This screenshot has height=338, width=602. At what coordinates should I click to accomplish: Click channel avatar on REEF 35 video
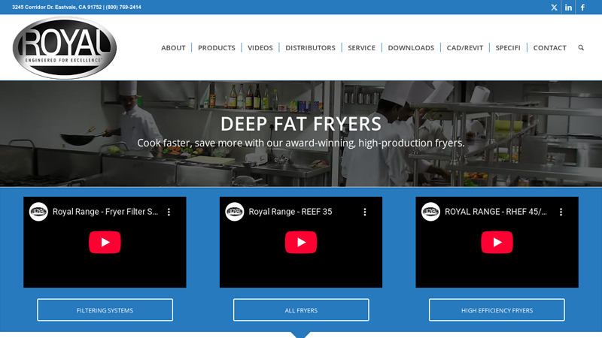click(x=235, y=212)
